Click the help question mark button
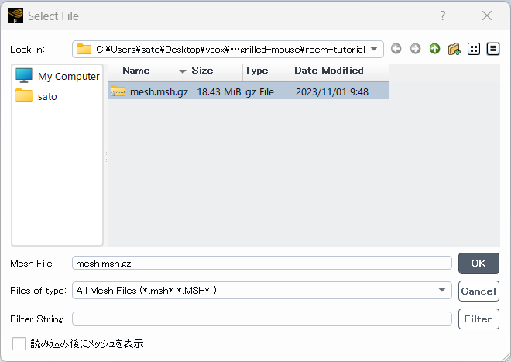This screenshot has width=511, height=362. coord(443,16)
